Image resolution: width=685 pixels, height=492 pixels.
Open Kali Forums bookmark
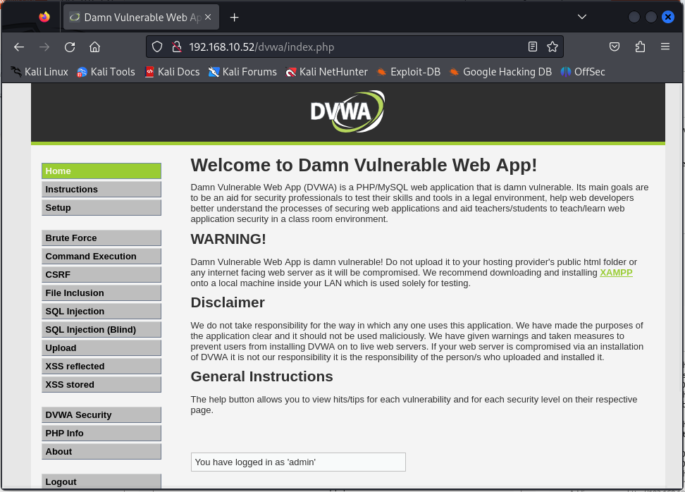[242, 72]
